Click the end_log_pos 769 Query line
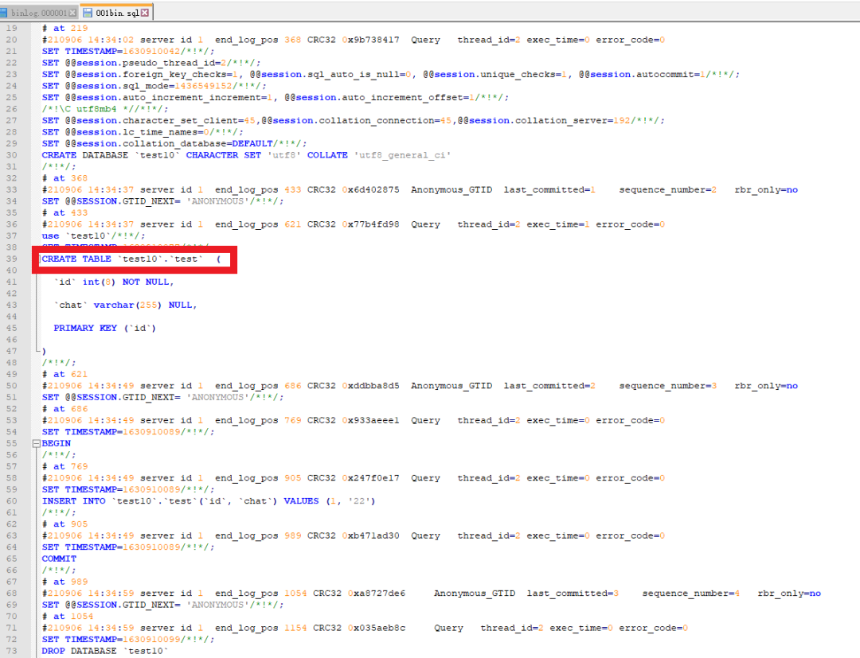Image resolution: width=860 pixels, height=658 pixels. [354, 419]
